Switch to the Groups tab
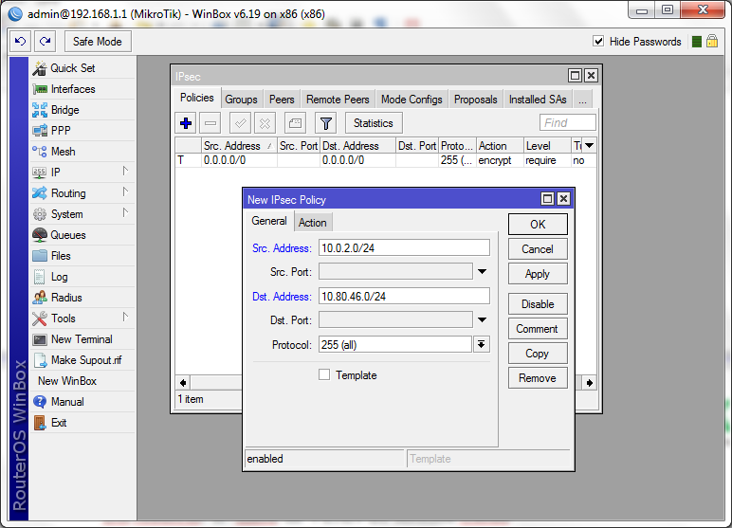Image resolution: width=732 pixels, height=528 pixels. pos(242,100)
